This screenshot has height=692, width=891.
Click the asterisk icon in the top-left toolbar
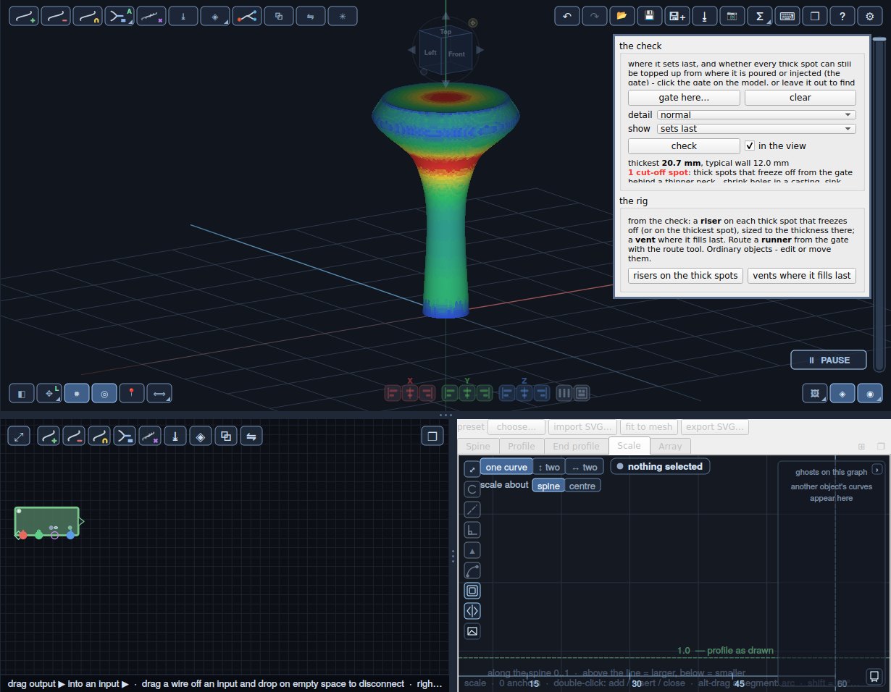(343, 16)
